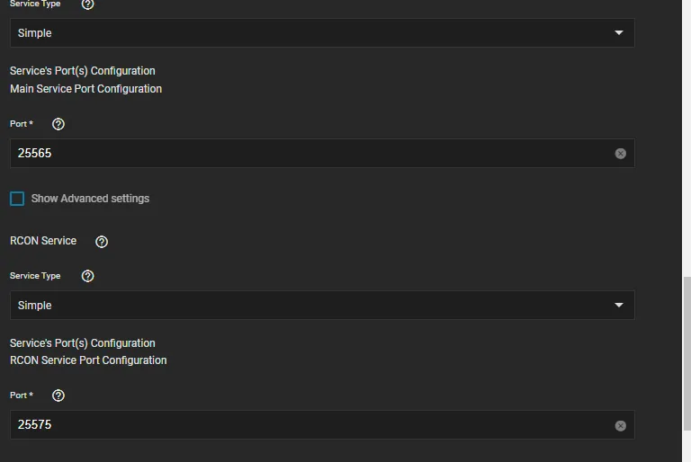Image resolution: width=691 pixels, height=462 pixels.
Task: Expand RCON Service Type dropdown arrow
Action: pos(618,306)
